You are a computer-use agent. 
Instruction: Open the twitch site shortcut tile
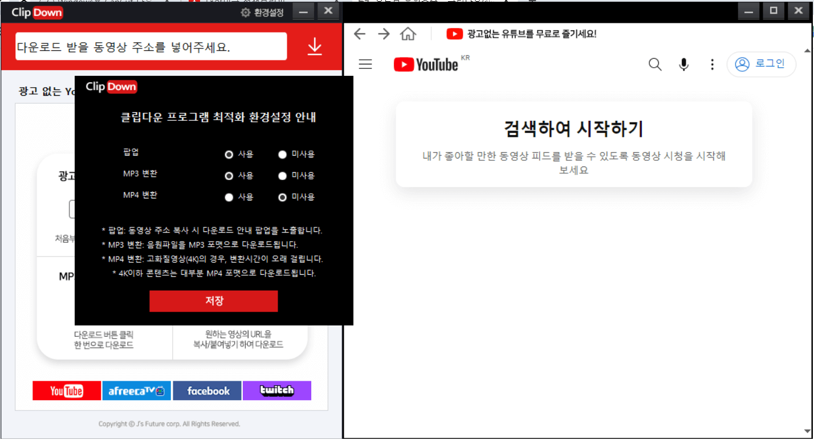tap(277, 390)
